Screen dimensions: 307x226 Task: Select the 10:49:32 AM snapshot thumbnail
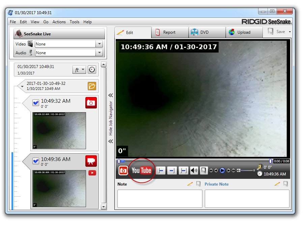coord(59,130)
